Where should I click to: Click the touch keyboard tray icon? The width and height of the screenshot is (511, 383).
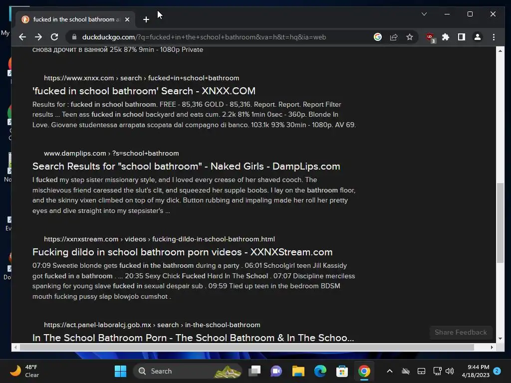click(421, 371)
